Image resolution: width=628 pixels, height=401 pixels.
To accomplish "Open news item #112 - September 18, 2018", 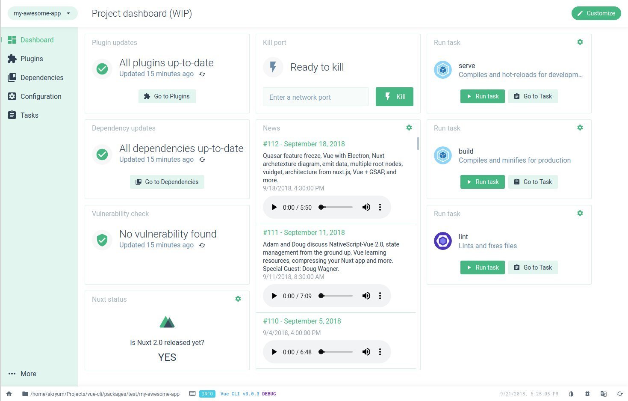I will [x=304, y=144].
